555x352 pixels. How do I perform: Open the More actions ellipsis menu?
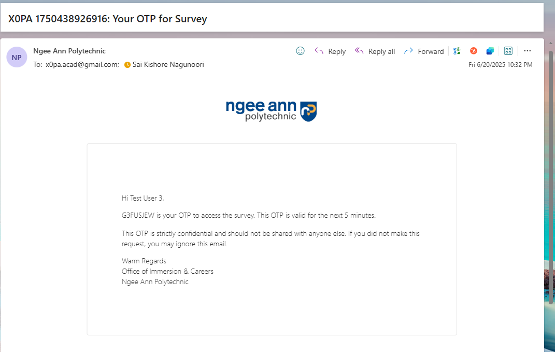click(x=527, y=51)
